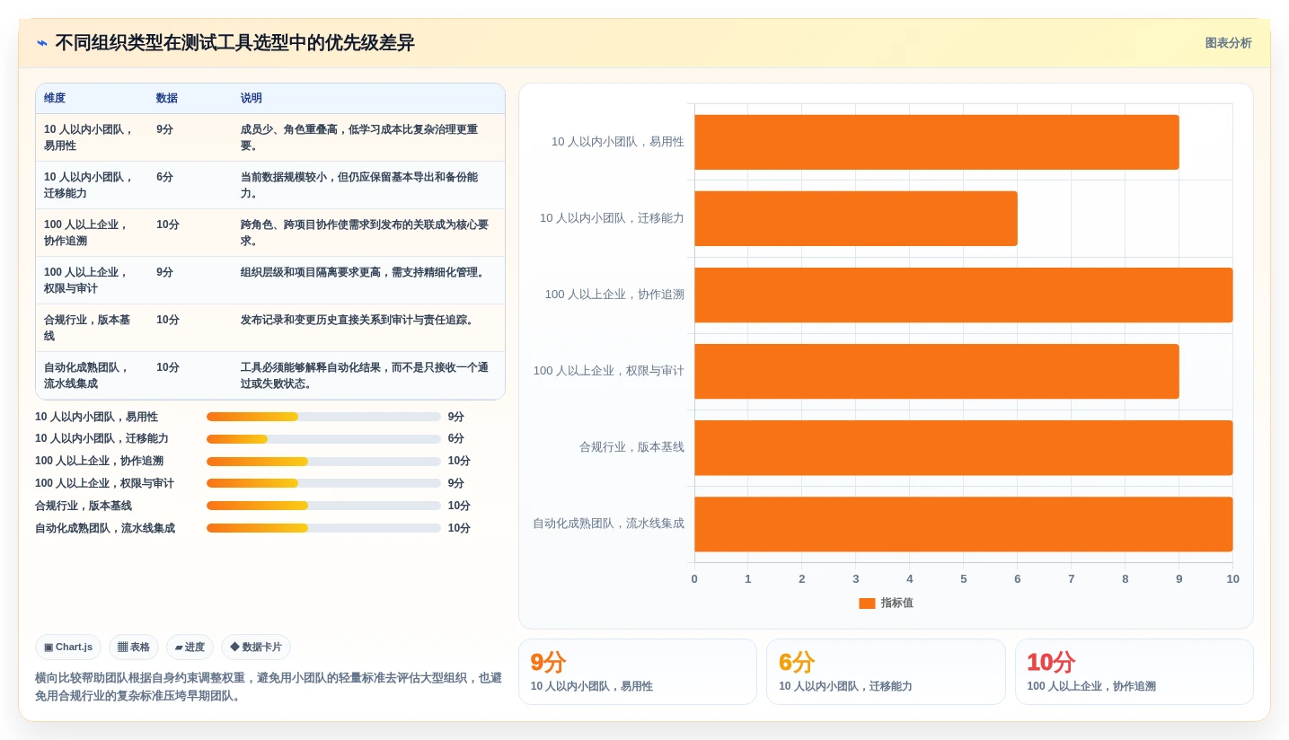
Task: Click chart axis label 自动化成熟团队，流水线集成
Action: (x=608, y=524)
